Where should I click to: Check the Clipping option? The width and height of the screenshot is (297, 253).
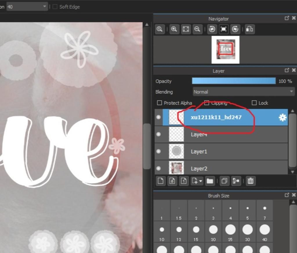click(x=207, y=103)
